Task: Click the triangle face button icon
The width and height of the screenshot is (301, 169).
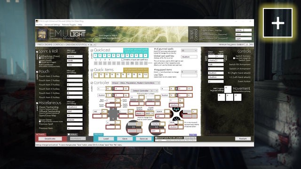Action: (x=176, y=110)
